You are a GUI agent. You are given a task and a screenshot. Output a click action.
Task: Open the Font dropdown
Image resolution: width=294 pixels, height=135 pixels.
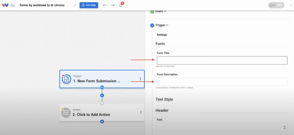point(222,127)
